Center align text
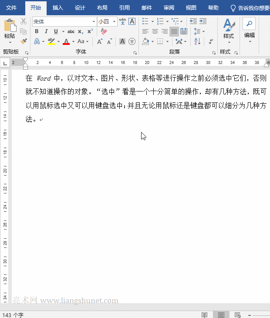 [155, 31]
